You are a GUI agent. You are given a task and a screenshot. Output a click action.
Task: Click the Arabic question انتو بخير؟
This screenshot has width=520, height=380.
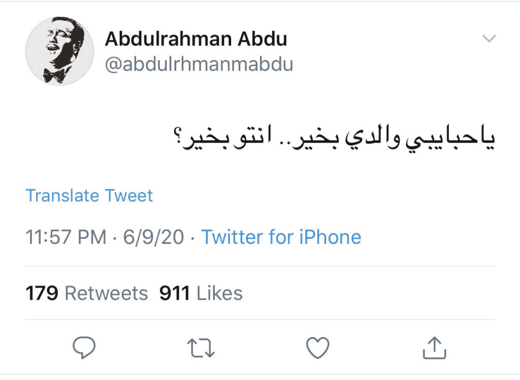tap(222, 140)
